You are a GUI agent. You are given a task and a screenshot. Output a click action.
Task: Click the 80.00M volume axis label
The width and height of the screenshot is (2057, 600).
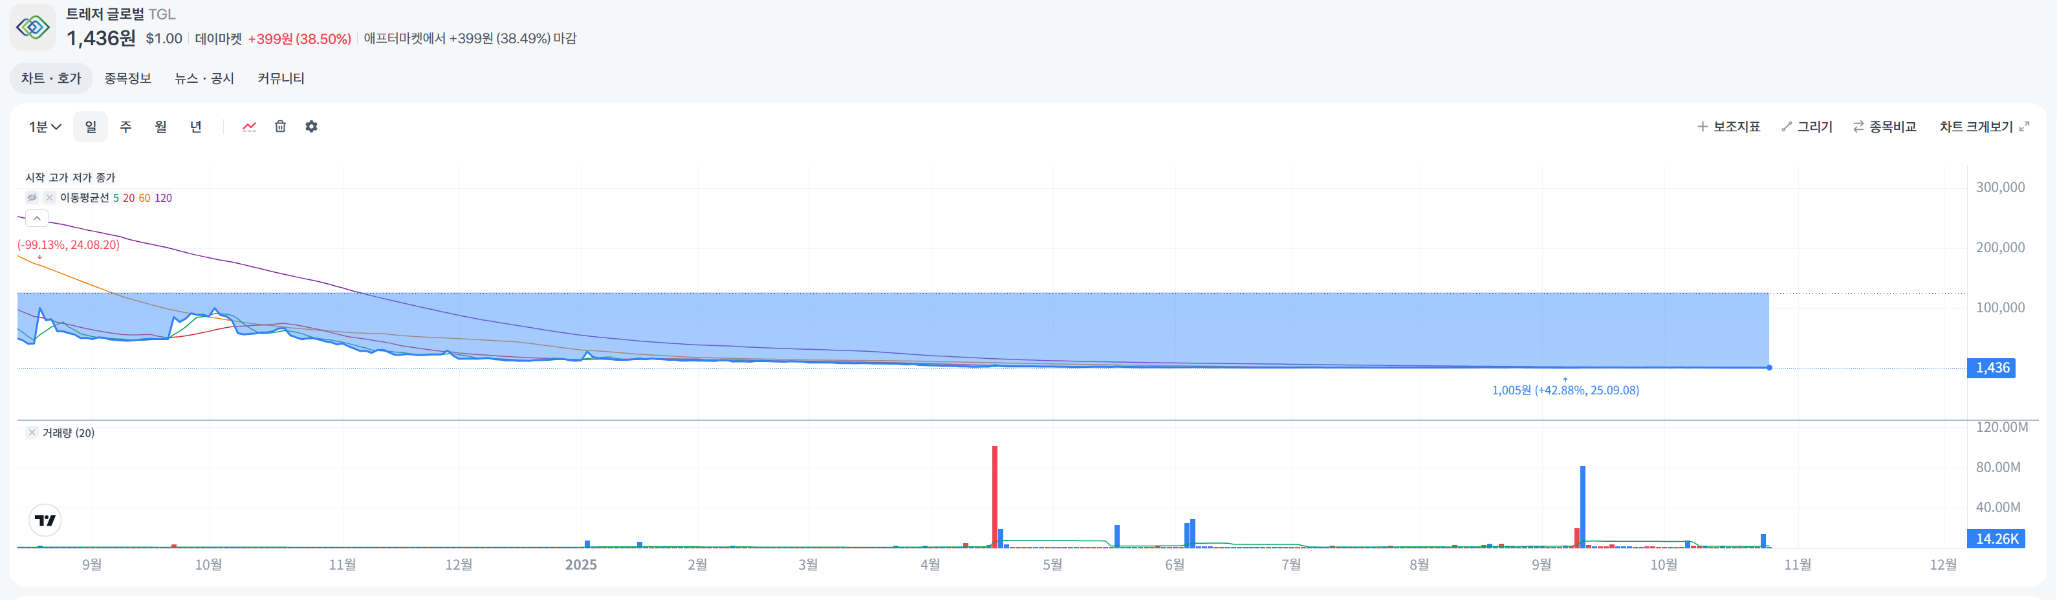tap(1998, 467)
